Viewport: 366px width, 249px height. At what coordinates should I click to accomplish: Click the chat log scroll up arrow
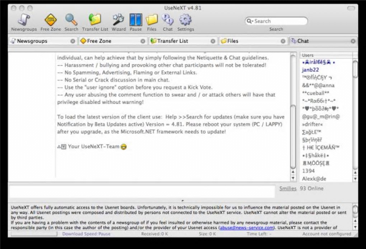pos(293,172)
